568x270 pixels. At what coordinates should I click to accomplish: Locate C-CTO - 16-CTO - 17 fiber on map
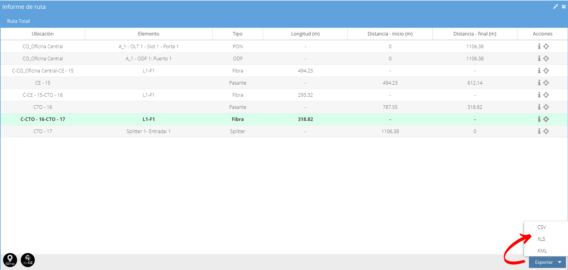[546, 119]
